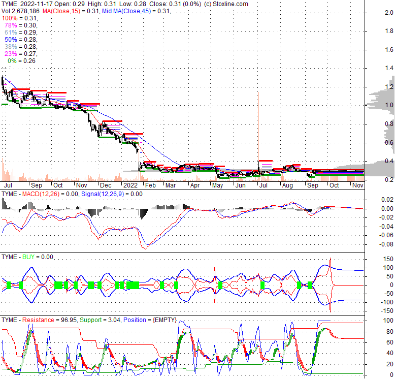Click the '23%' Fibonacci level label
395x379 pixels.
pos(11,54)
